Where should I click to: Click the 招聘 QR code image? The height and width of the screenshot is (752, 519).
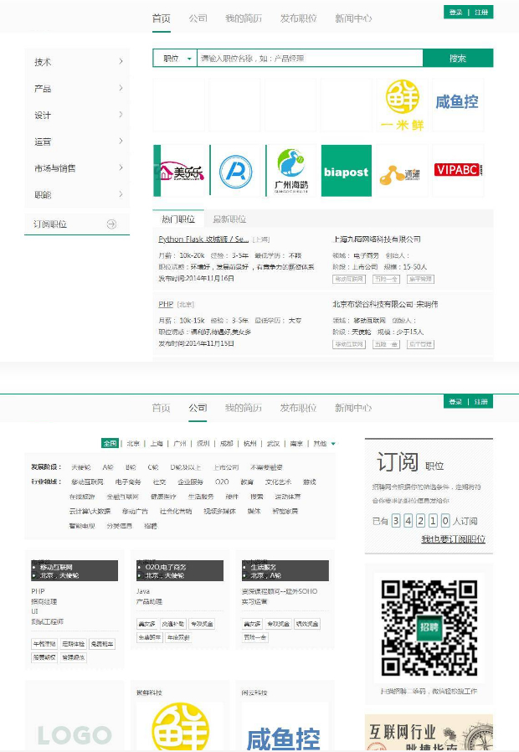[x=429, y=628]
